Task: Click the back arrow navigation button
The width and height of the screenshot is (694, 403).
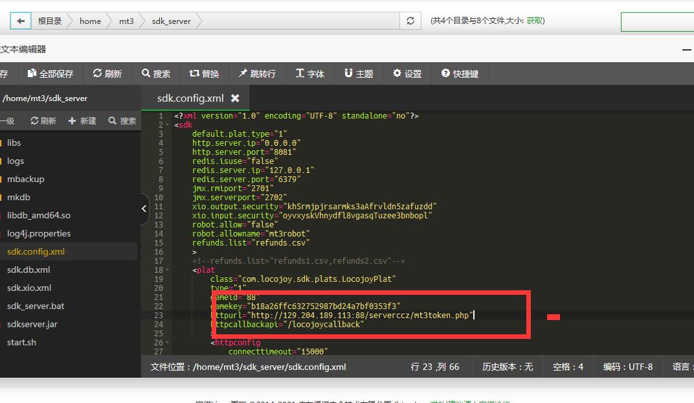Action: 21,21
